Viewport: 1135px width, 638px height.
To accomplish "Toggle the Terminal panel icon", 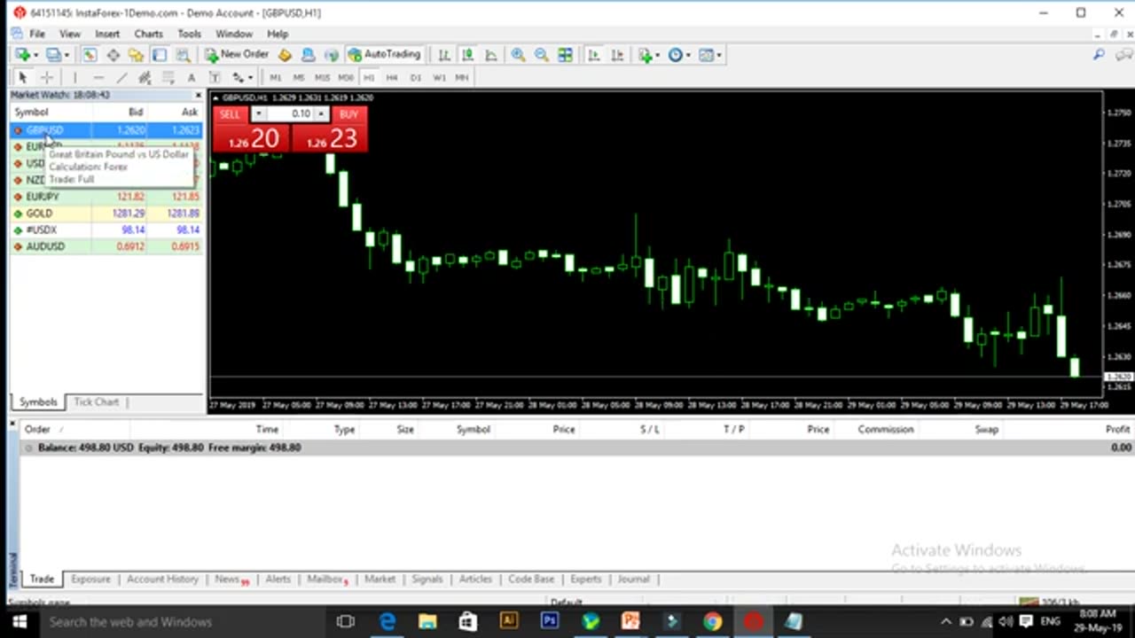I will (x=159, y=55).
